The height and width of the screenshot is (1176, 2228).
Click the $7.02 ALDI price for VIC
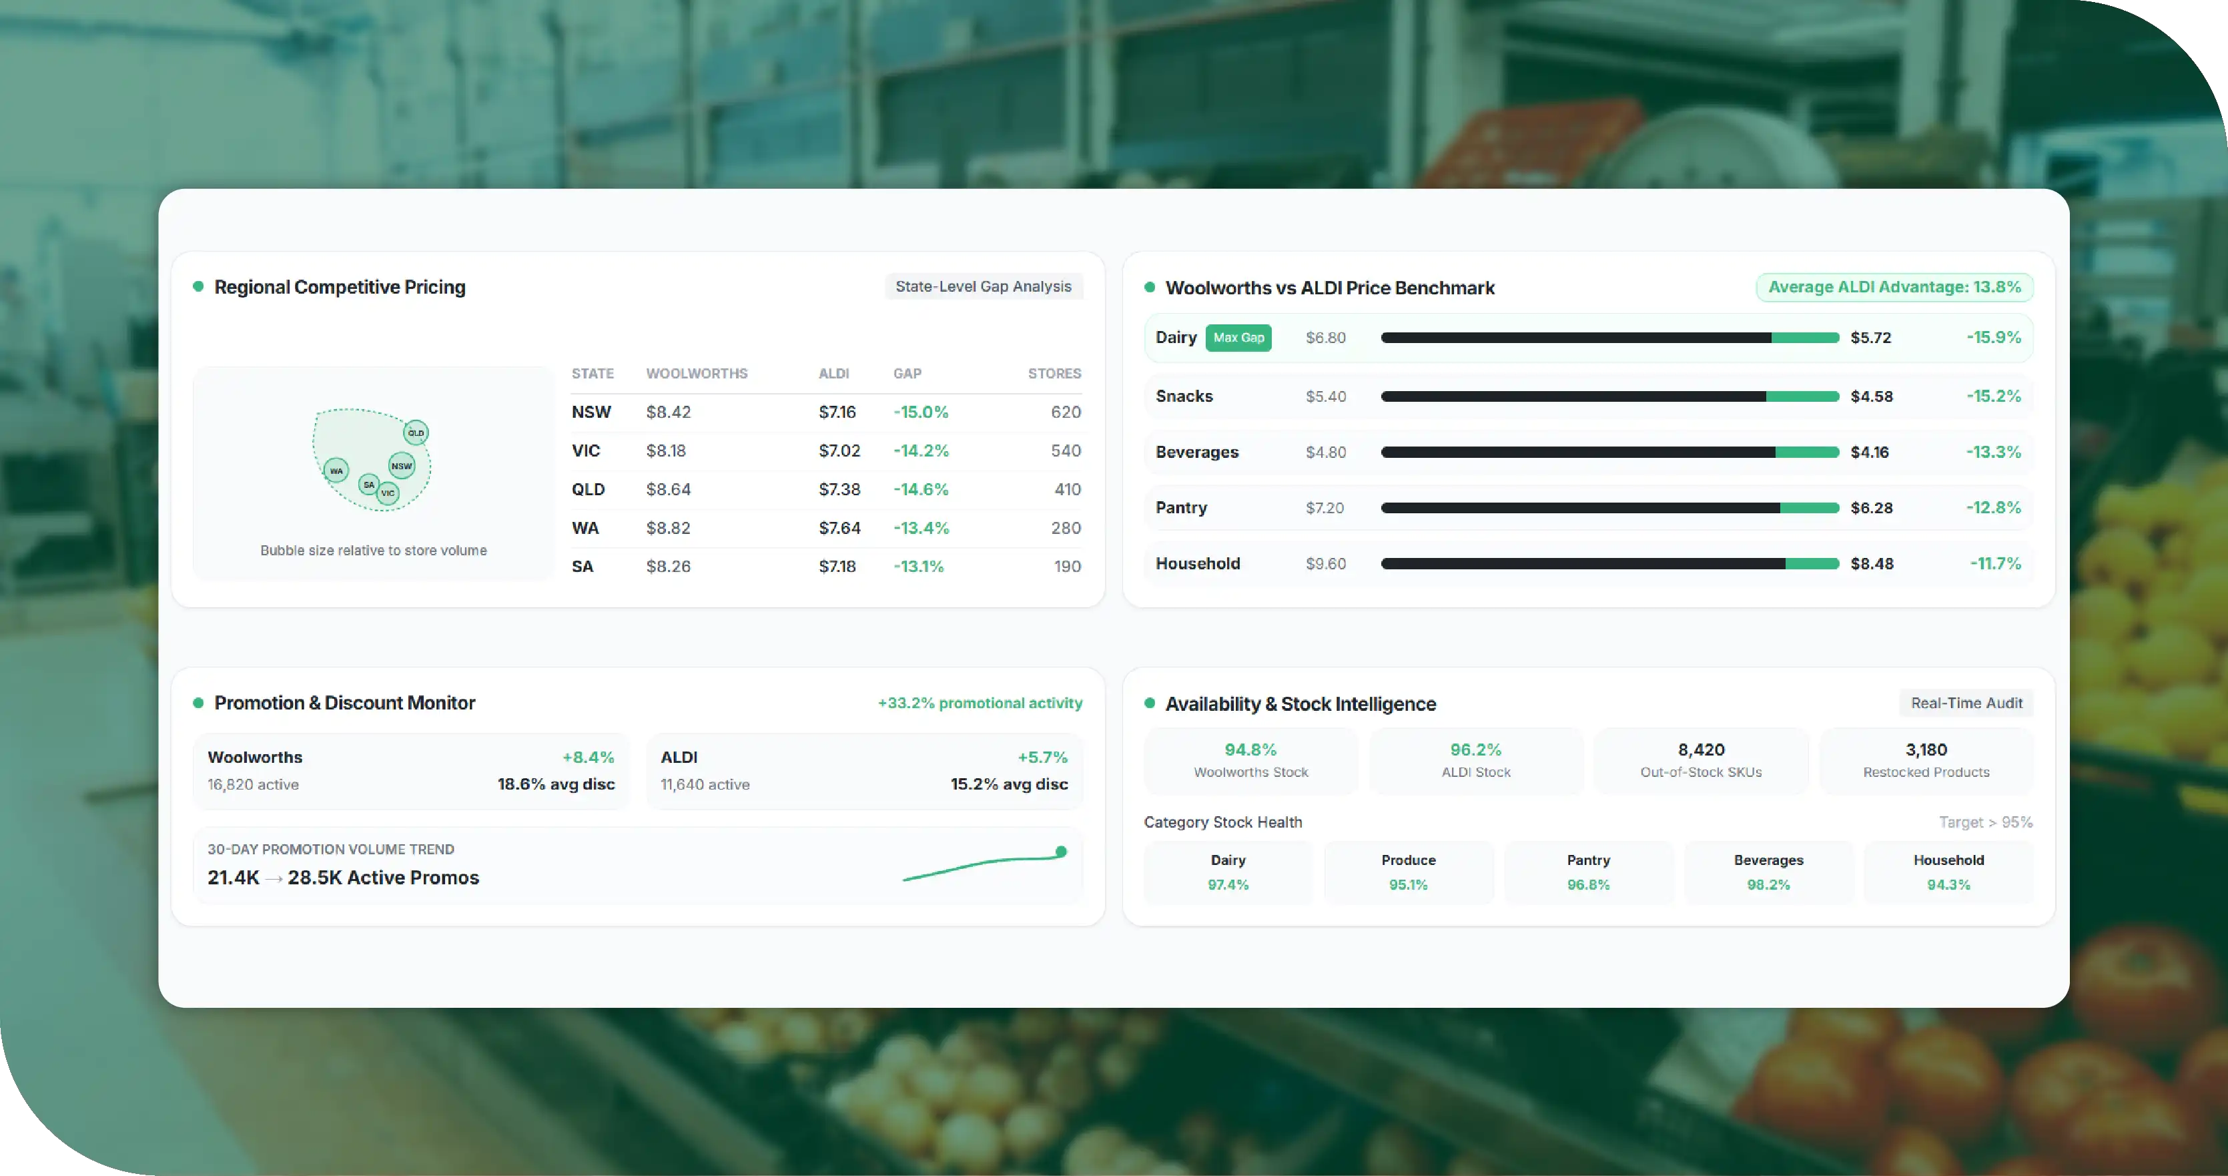point(840,451)
